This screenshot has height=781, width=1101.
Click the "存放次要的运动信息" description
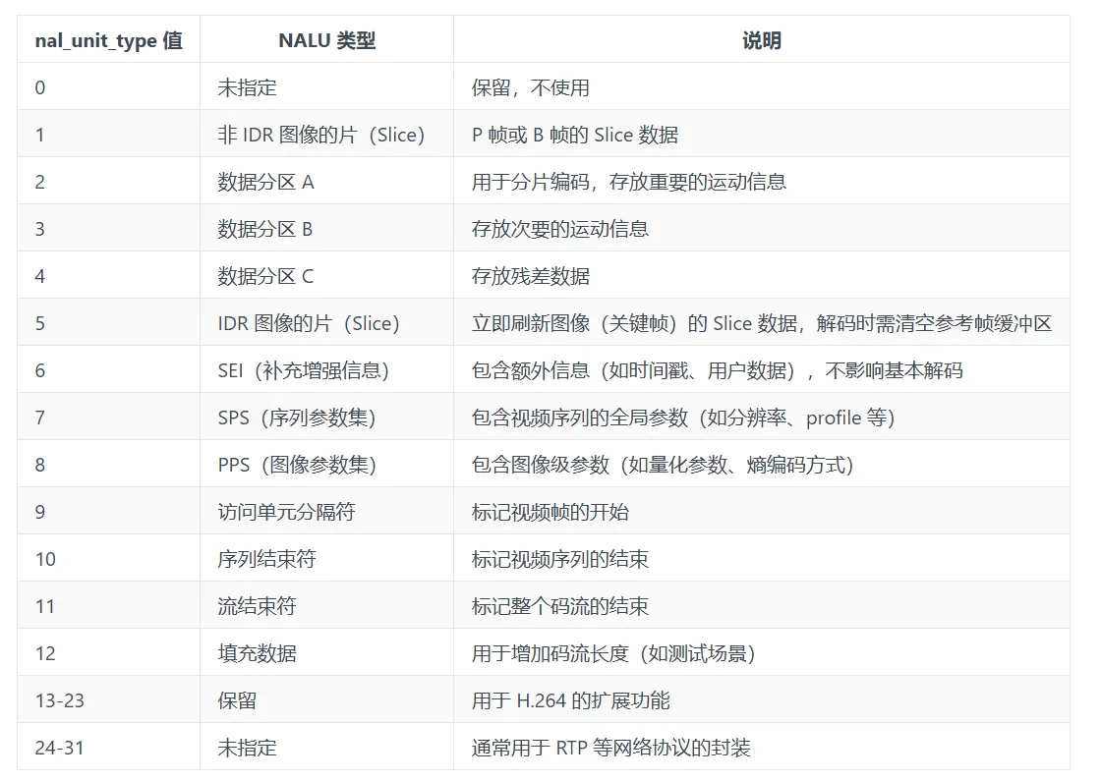(x=560, y=229)
